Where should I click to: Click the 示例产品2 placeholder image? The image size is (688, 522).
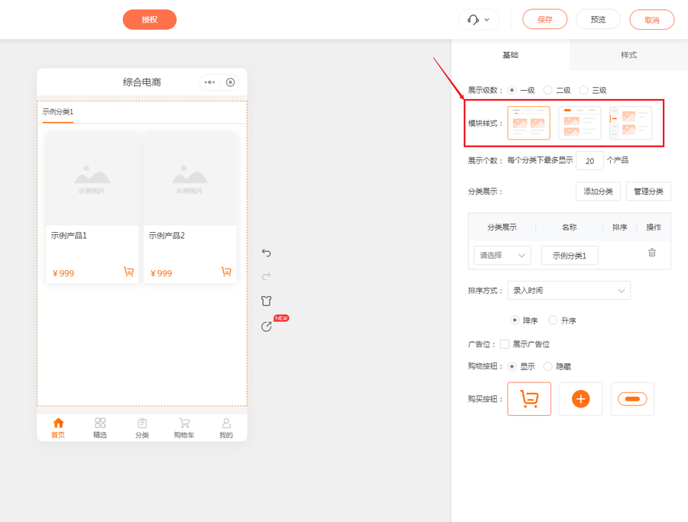click(190, 179)
